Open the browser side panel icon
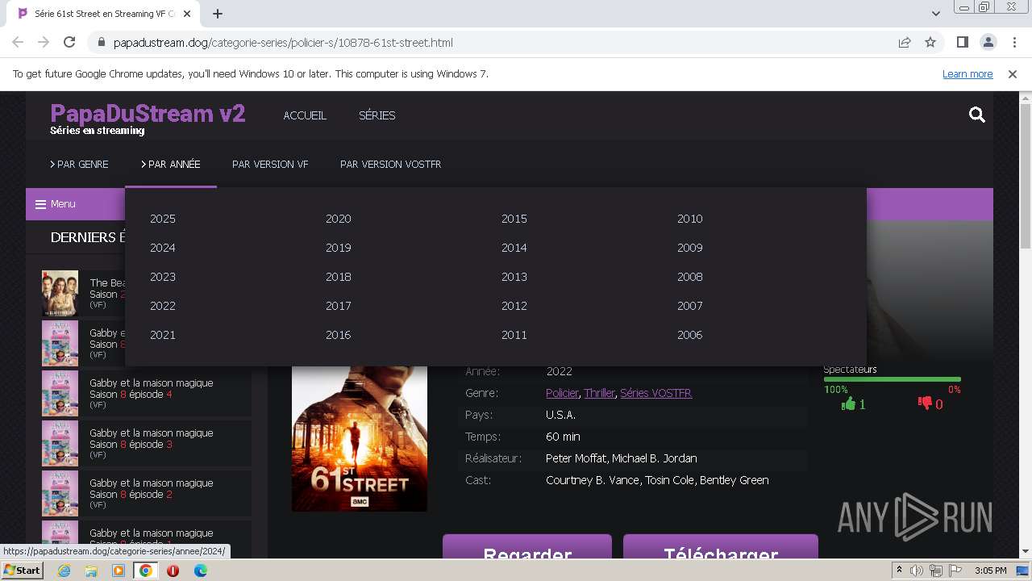Viewport: 1032px width, 581px height. 962,43
